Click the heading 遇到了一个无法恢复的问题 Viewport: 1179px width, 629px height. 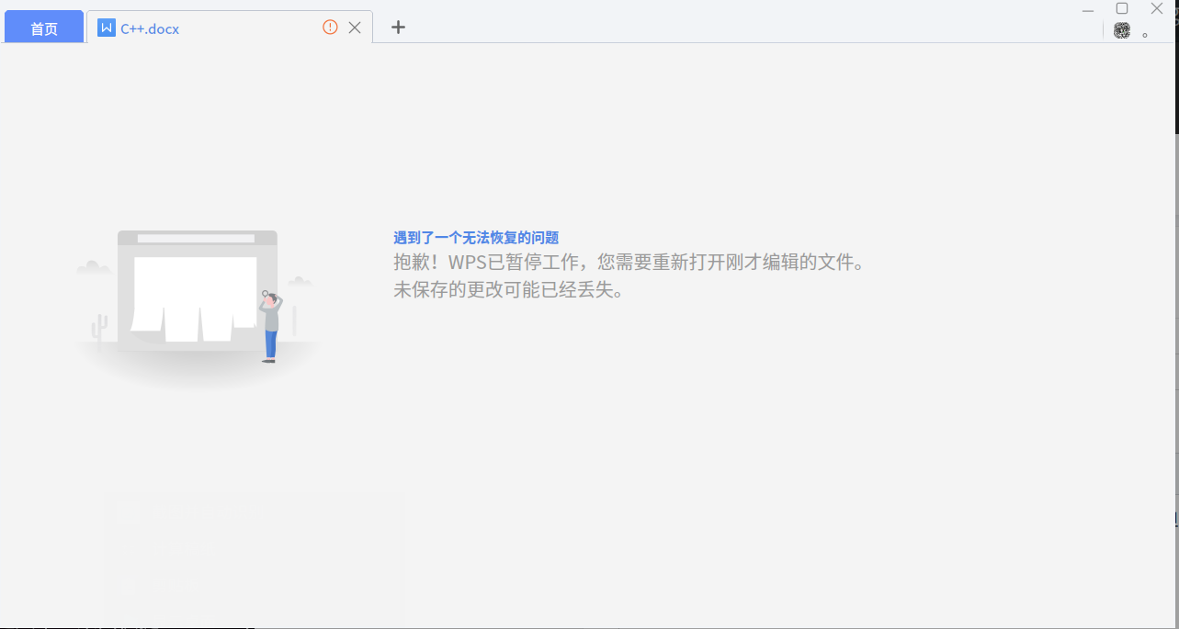476,238
